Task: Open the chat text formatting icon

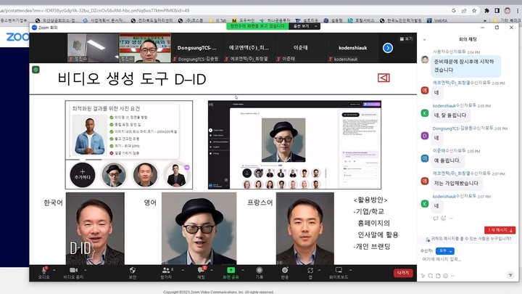Action: [x=423, y=276]
